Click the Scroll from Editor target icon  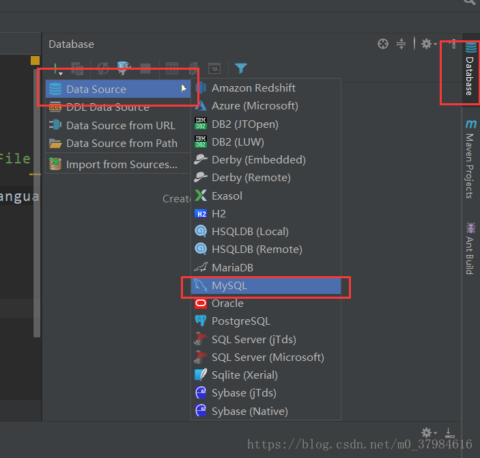(x=382, y=44)
